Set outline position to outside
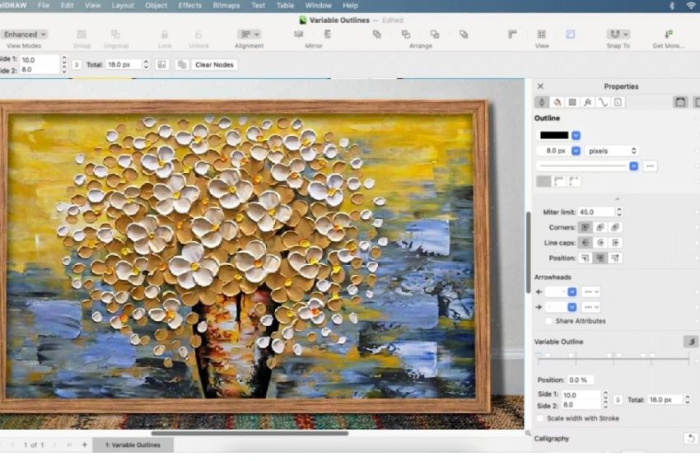 585,258
